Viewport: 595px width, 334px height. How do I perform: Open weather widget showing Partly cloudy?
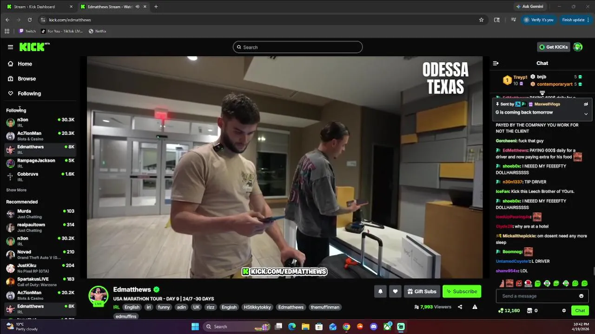pyautogui.click(x=22, y=327)
